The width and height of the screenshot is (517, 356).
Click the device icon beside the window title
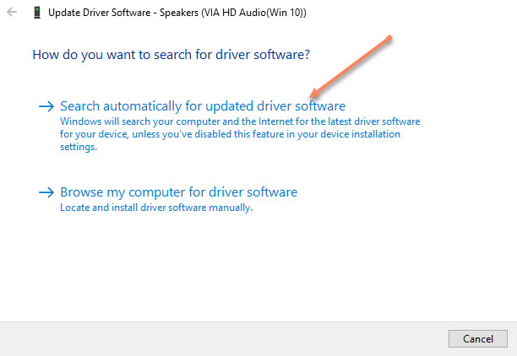click(35, 13)
